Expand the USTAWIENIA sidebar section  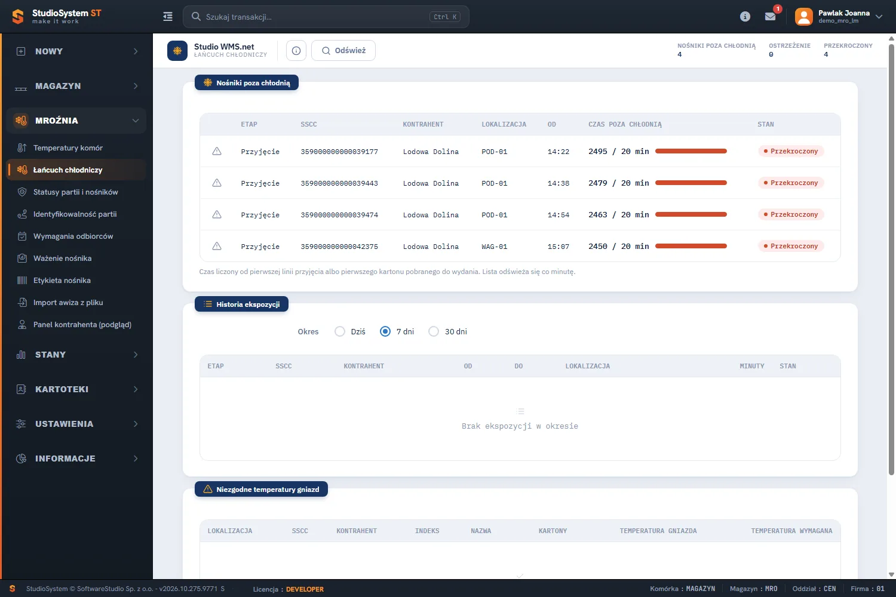tap(76, 424)
